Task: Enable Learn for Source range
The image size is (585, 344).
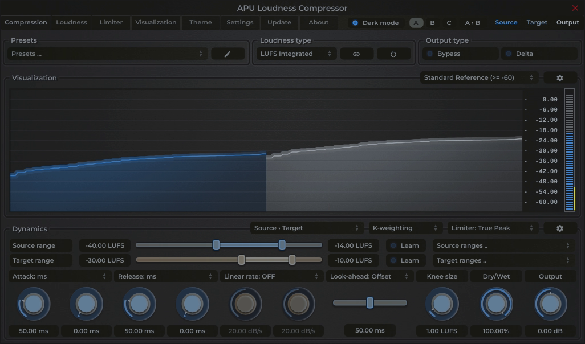Action: click(405, 245)
